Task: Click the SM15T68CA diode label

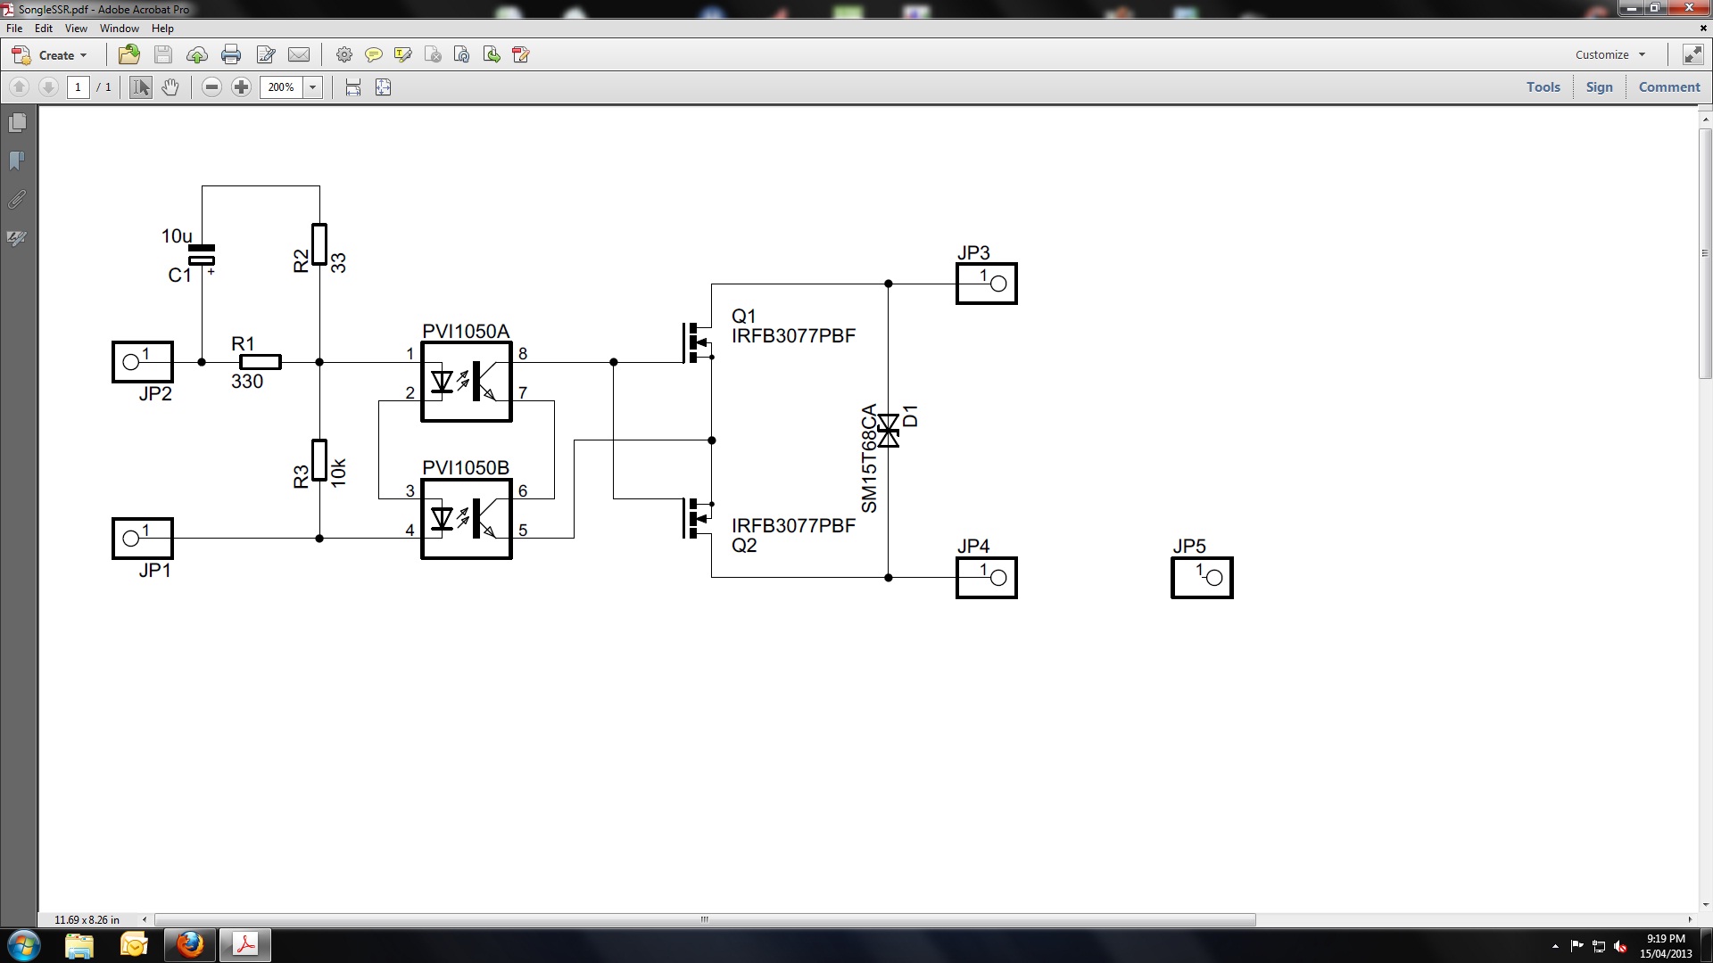Action: coord(869,459)
